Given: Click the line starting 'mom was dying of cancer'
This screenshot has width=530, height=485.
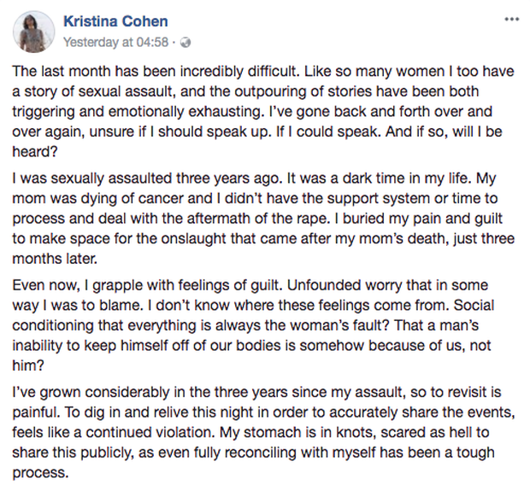Looking at the screenshot, I should coord(255,199).
